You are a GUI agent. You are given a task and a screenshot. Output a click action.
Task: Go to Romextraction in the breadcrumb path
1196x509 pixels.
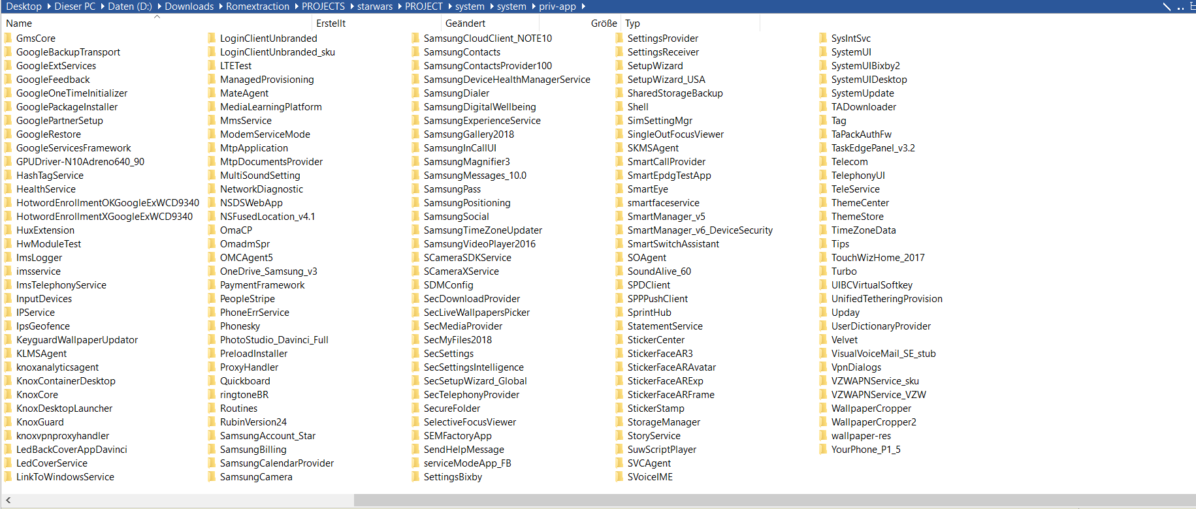tap(258, 7)
